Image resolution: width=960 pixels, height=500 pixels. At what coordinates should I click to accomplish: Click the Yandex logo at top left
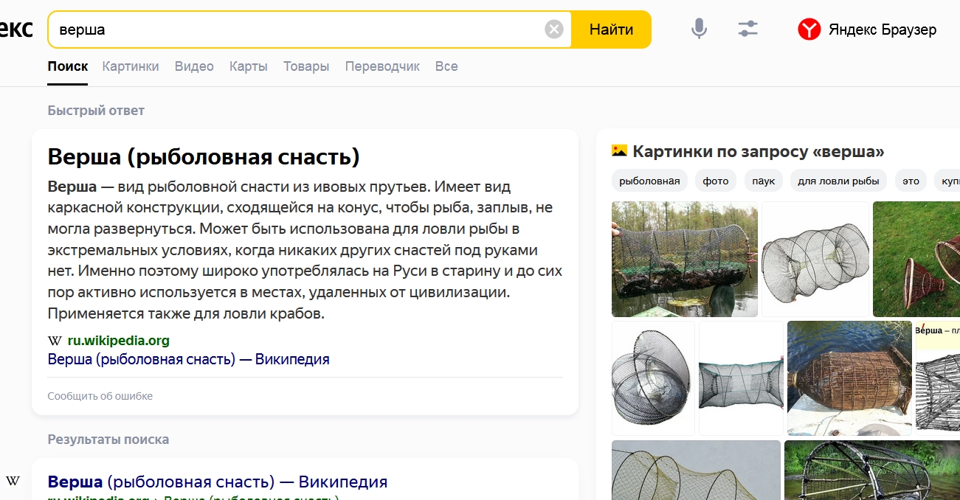[x=15, y=29]
